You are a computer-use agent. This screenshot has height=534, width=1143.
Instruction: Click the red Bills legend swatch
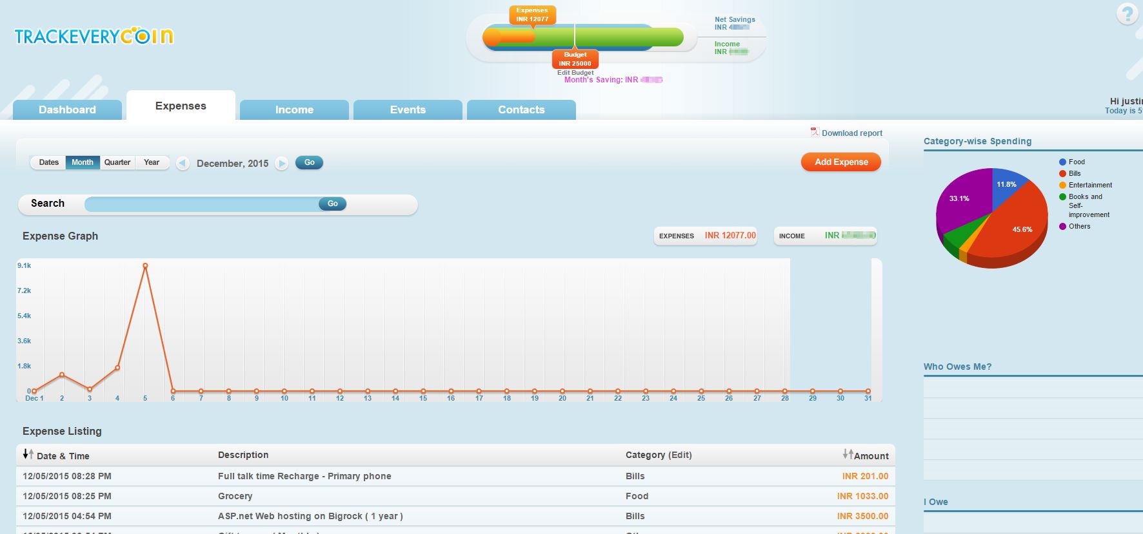pyautogui.click(x=1062, y=174)
